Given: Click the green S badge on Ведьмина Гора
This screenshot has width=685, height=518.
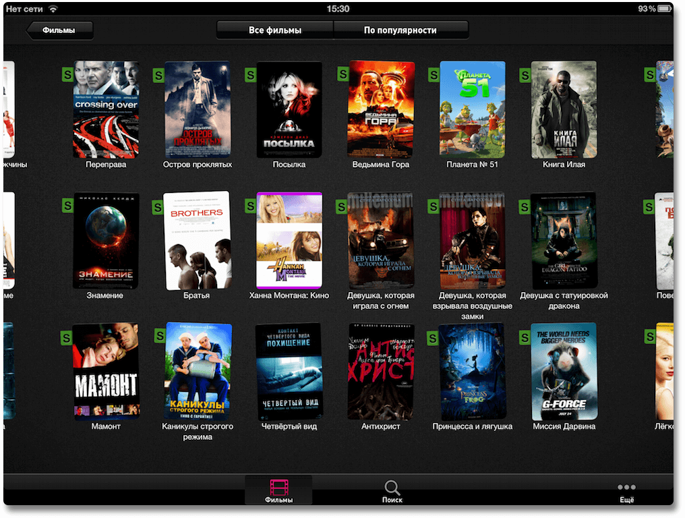Looking at the screenshot, I should 343,74.
